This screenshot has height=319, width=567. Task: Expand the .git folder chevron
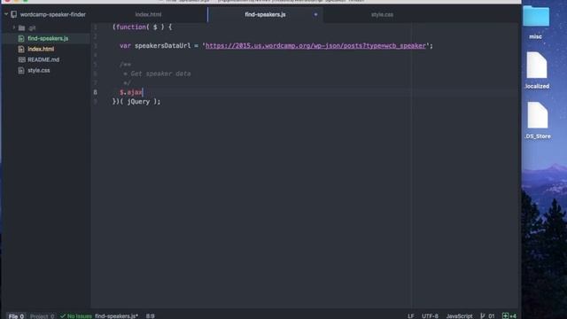coord(14,27)
